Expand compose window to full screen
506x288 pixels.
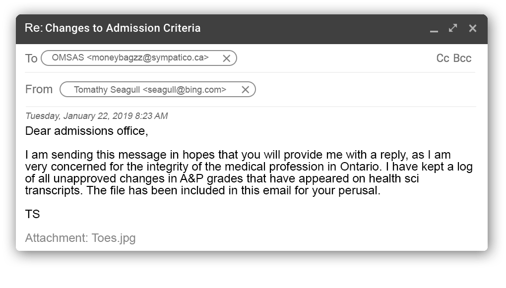point(453,28)
